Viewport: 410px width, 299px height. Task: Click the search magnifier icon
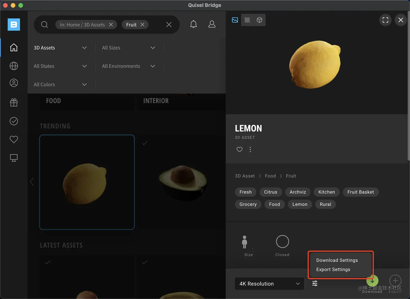44,25
